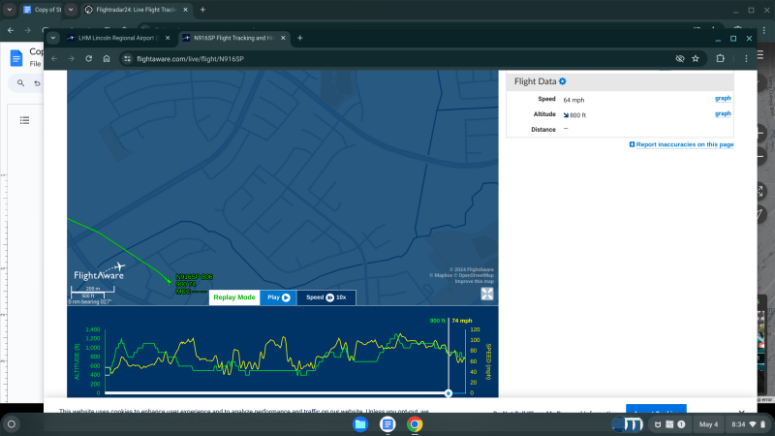Screen dimensions: 775x436
Task: Switch to Flightradar24 Live Flight tab
Action: [x=137, y=10]
